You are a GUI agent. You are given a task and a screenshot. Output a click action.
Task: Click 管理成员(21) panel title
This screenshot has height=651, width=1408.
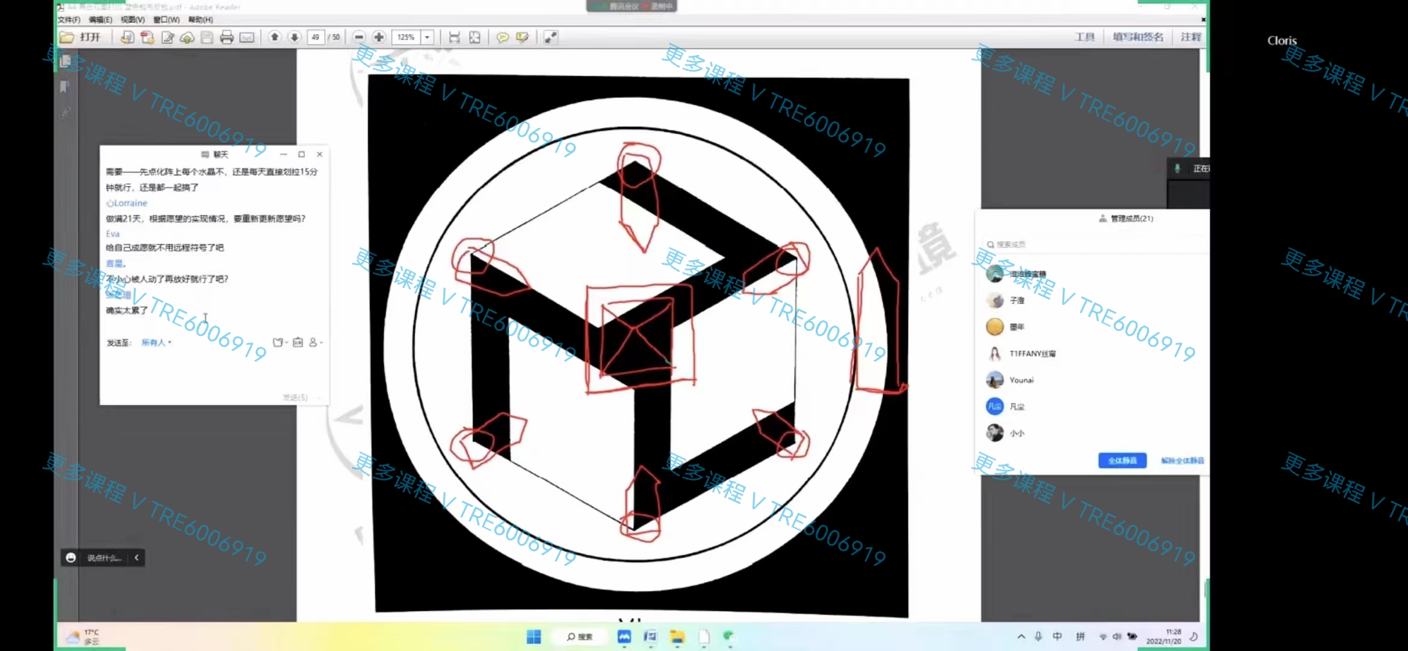click(1131, 218)
